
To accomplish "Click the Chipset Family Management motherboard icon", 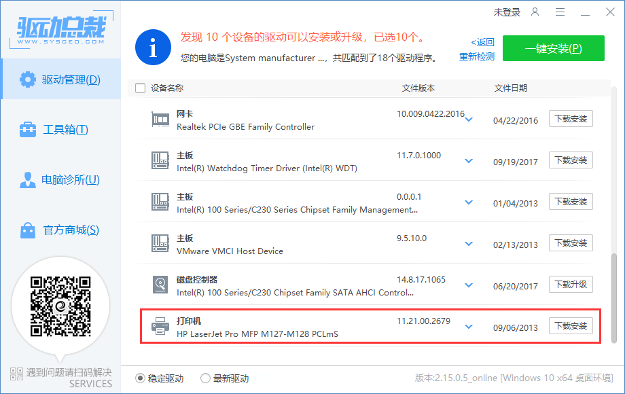I will point(160,202).
